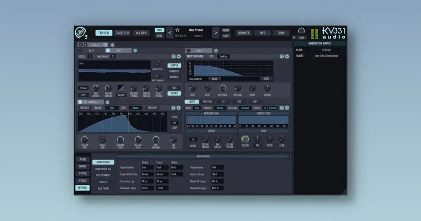The image size is (421, 221).
Task: Open the voice Stealing Released dropdown
Action: click(x=245, y=108)
